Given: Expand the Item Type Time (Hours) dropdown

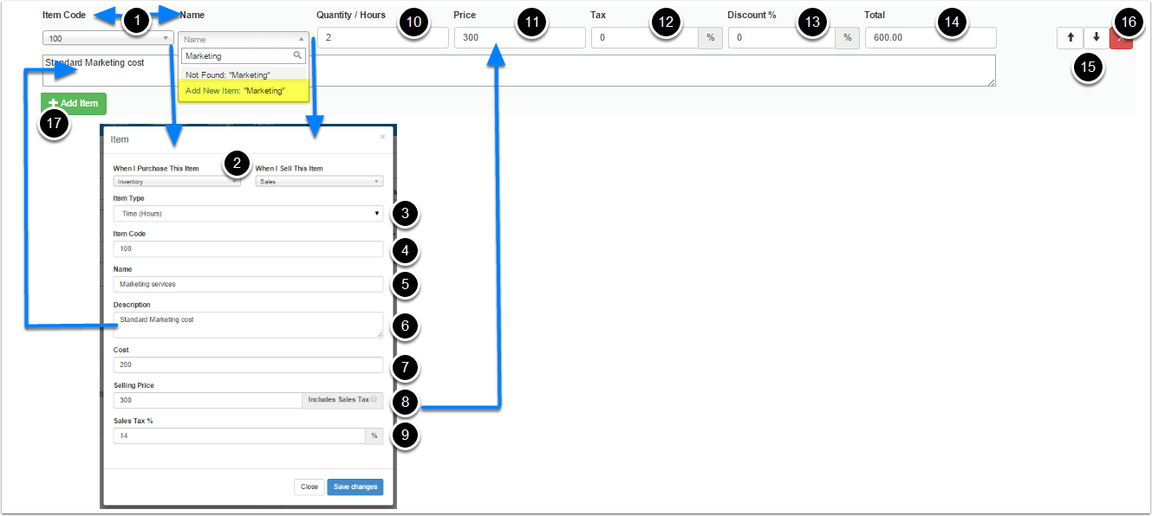Looking at the screenshot, I should coord(248,213).
